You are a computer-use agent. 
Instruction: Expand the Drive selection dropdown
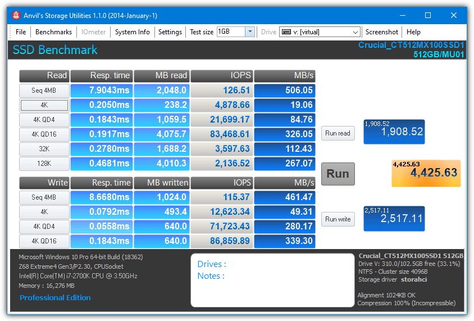[x=355, y=32]
